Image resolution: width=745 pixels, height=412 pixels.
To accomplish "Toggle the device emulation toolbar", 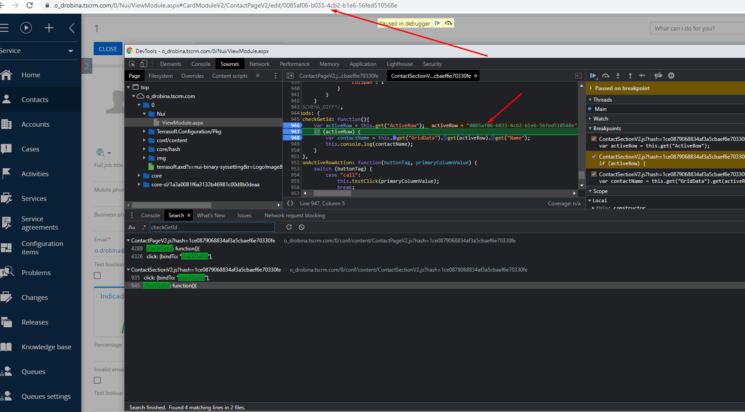I will [x=144, y=64].
